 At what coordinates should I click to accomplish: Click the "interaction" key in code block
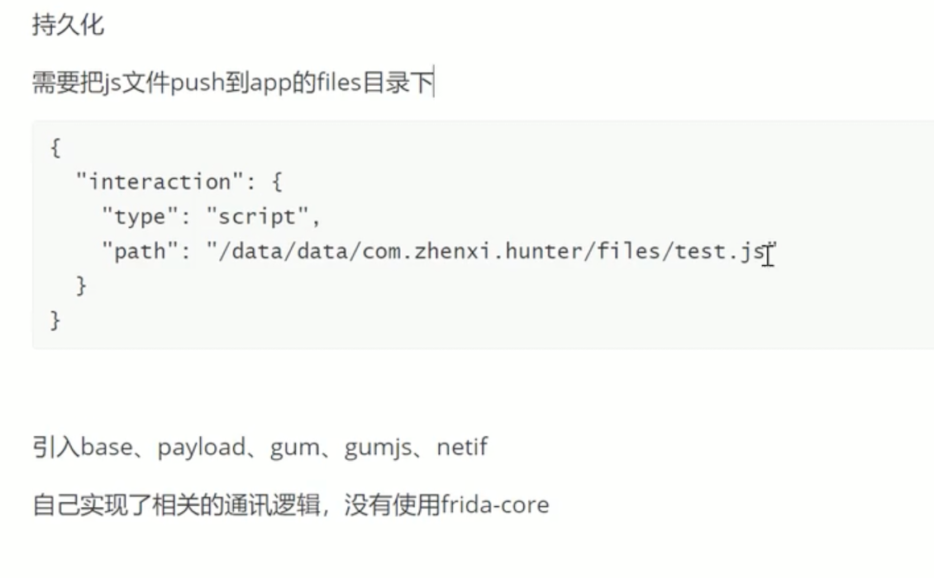point(160,182)
